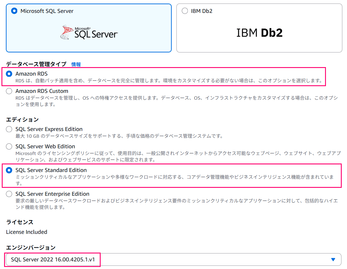Open the 情報 info link

pyautogui.click(x=76, y=64)
